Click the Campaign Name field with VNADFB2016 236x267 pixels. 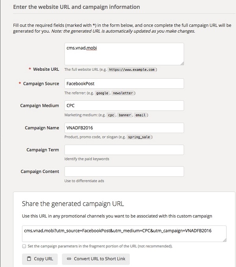click(124, 128)
